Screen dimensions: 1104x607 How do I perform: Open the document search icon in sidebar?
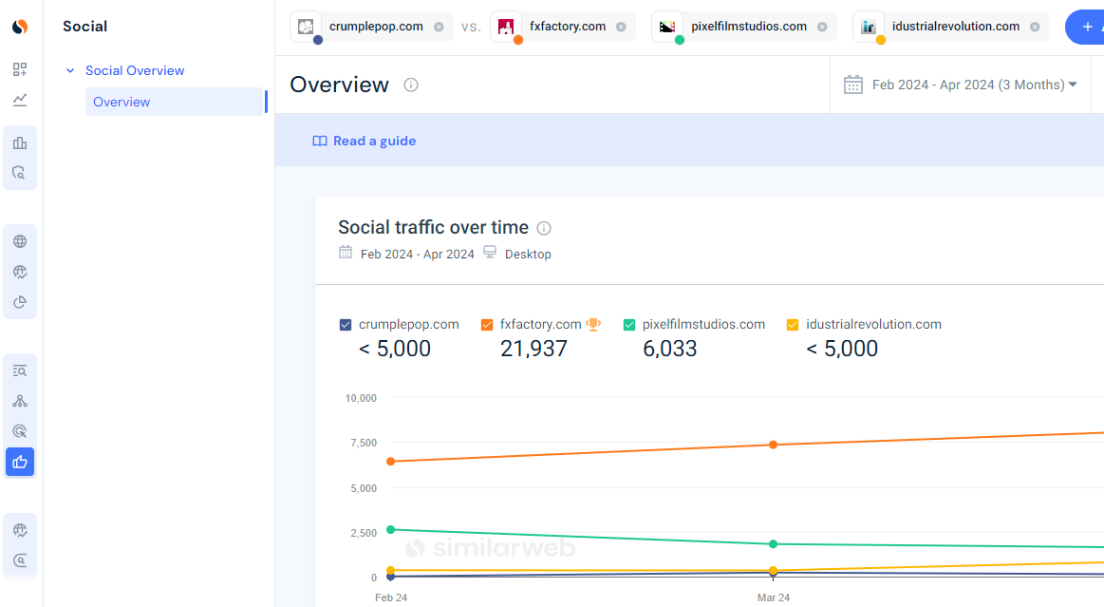20,173
